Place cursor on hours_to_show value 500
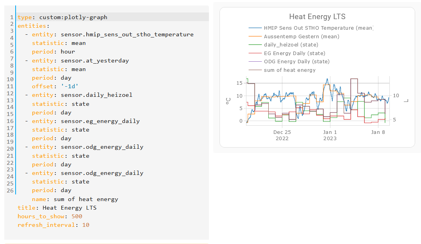The width and height of the screenshot is (421, 244). point(77,216)
